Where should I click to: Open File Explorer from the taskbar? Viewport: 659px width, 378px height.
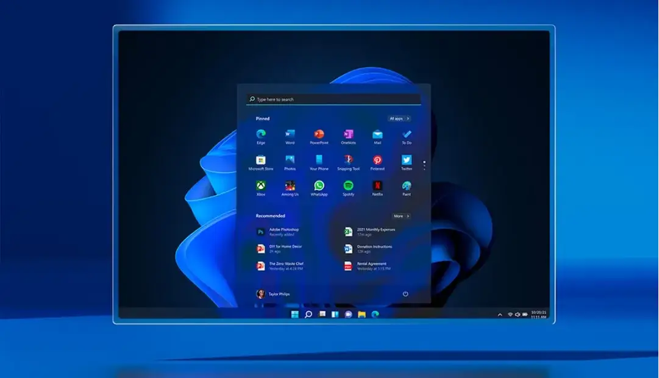pos(362,315)
